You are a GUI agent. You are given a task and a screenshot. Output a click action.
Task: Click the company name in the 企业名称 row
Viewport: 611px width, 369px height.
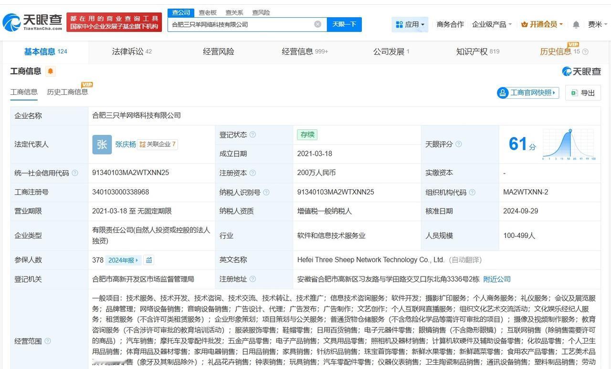[137, 115]
